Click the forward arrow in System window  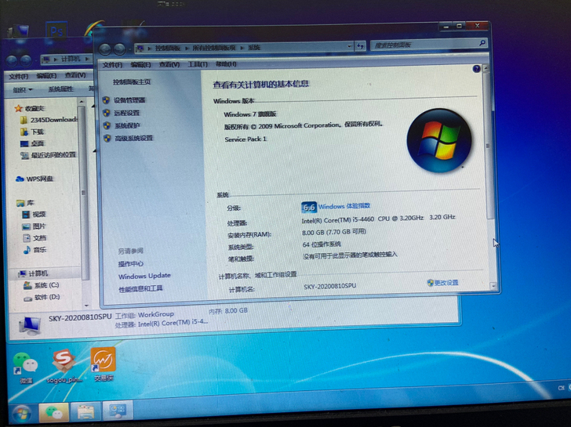point(119,49)
